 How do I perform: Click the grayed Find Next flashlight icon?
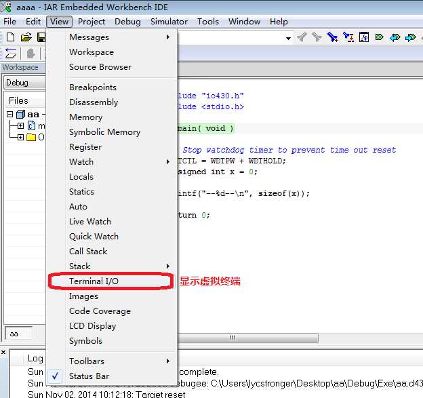tap(317, 37)
